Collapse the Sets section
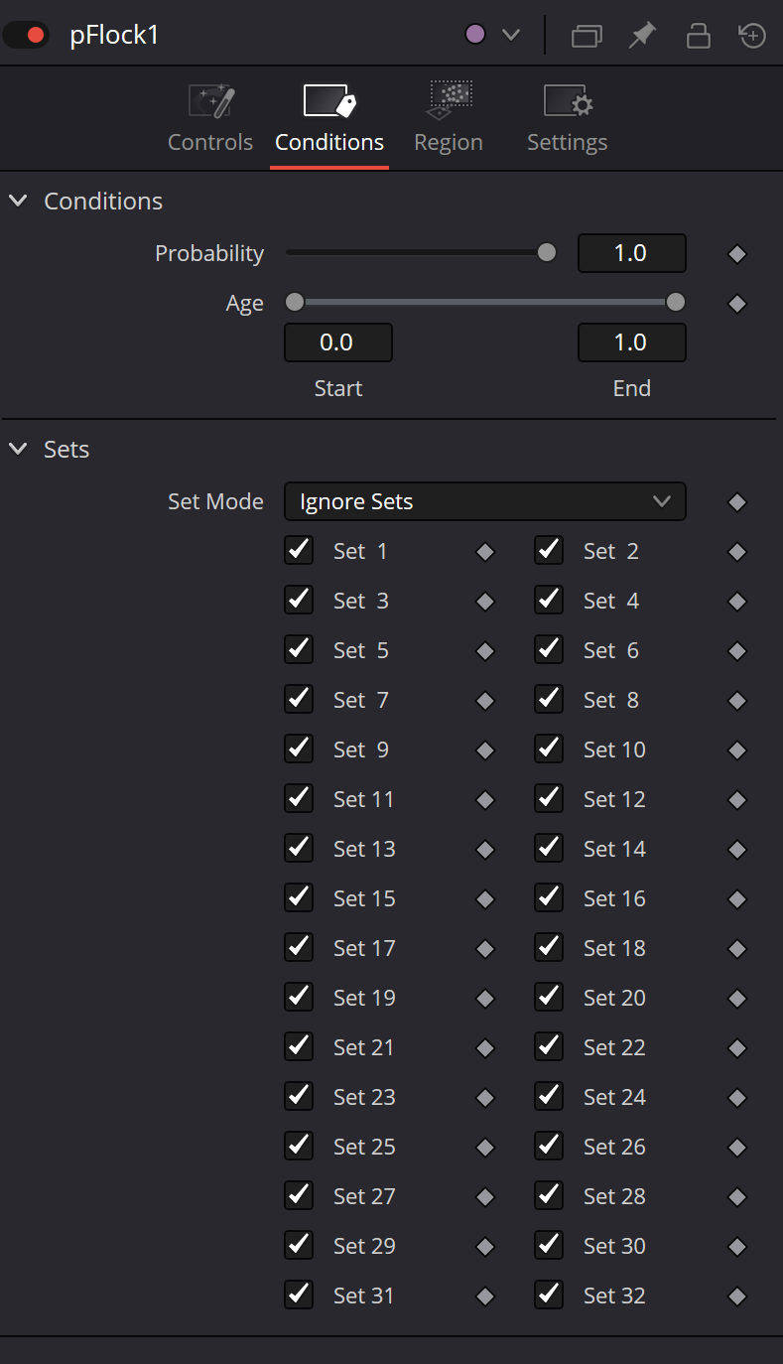Image resolution: width=783 pixels, height=1364 pixels. 18,449
